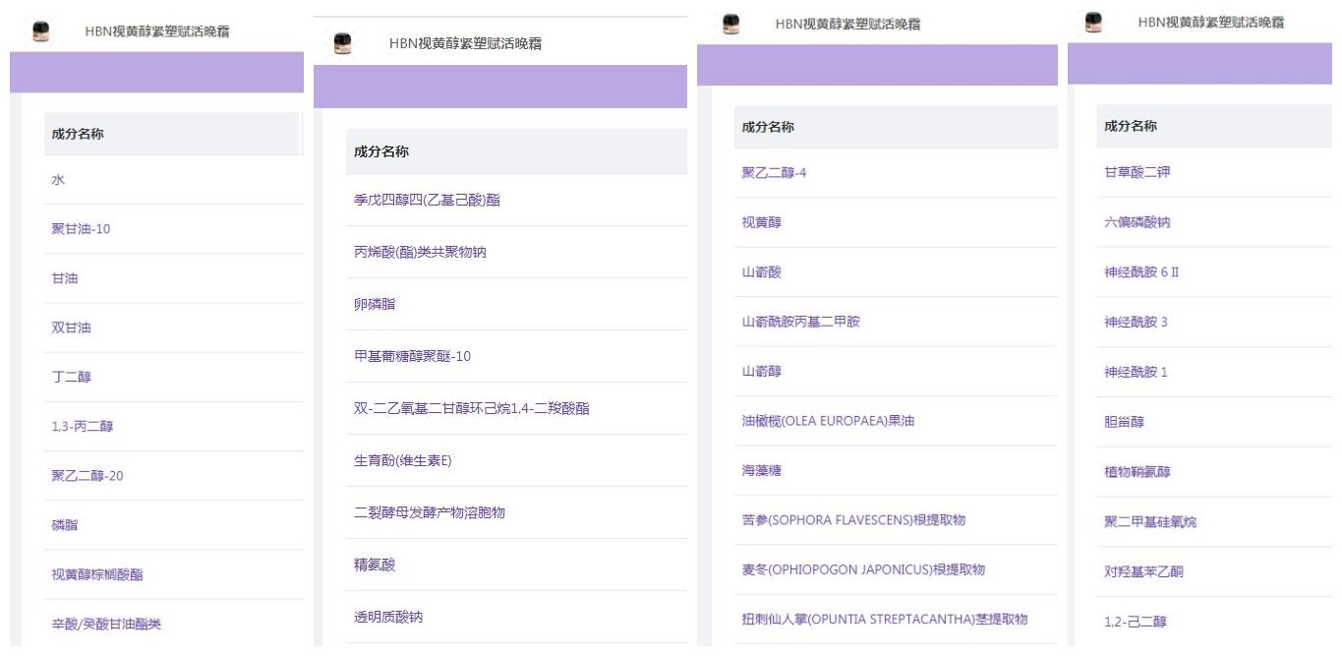Select the 视黄醇 ingredient link
The image size is (1342, 656).
click(761, 222)
